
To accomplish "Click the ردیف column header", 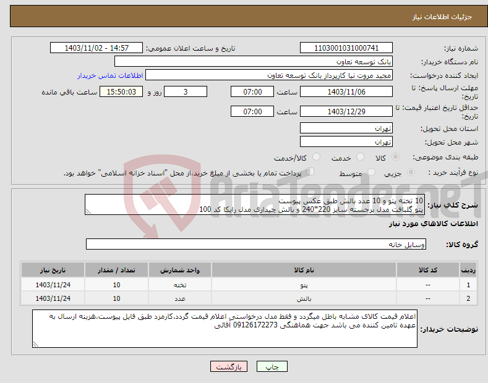I will point(468,270).
